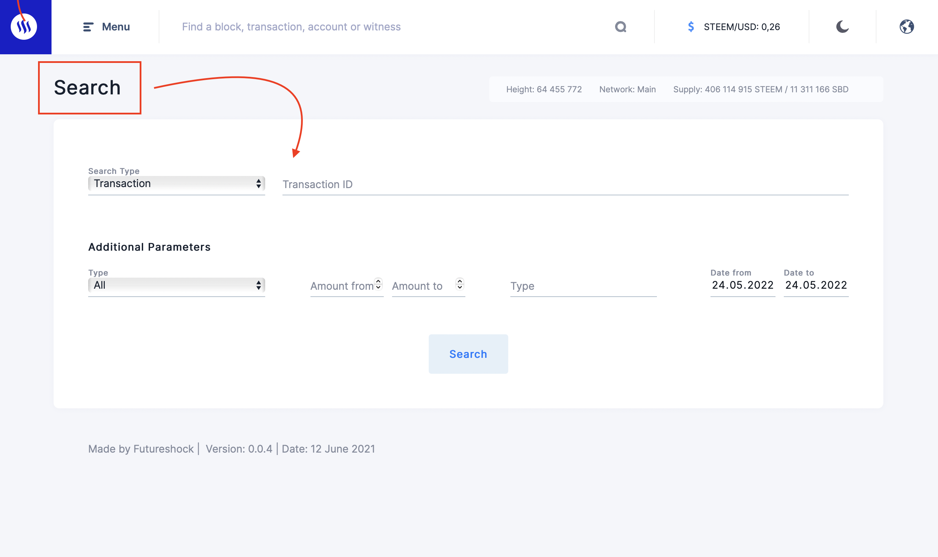Image resolution: width=938 pixels, height=557 pixels.
Task: Click the Amount from field
Action: pyautogui.click(x=341, y=286)
